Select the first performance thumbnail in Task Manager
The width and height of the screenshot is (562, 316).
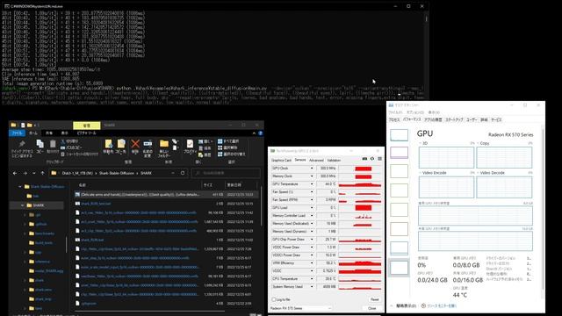click(x=399, y=135)
